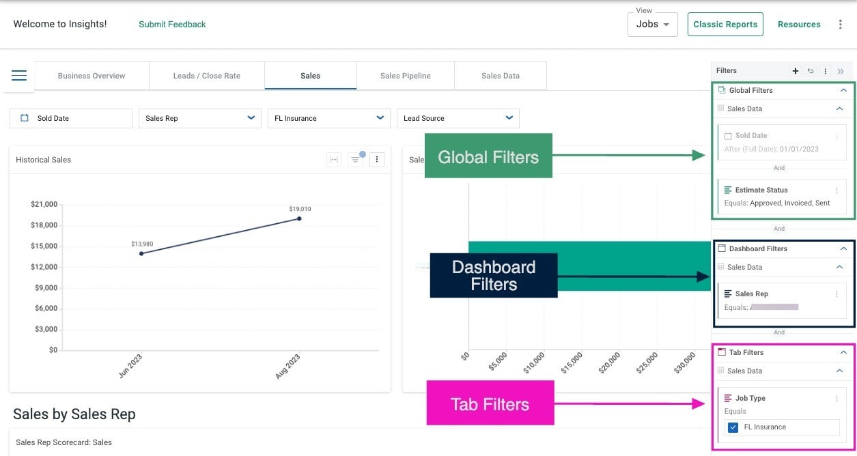The image size is (857, 456).
Task: Open the hamburger navigation menu
Action: pos(18,76)
